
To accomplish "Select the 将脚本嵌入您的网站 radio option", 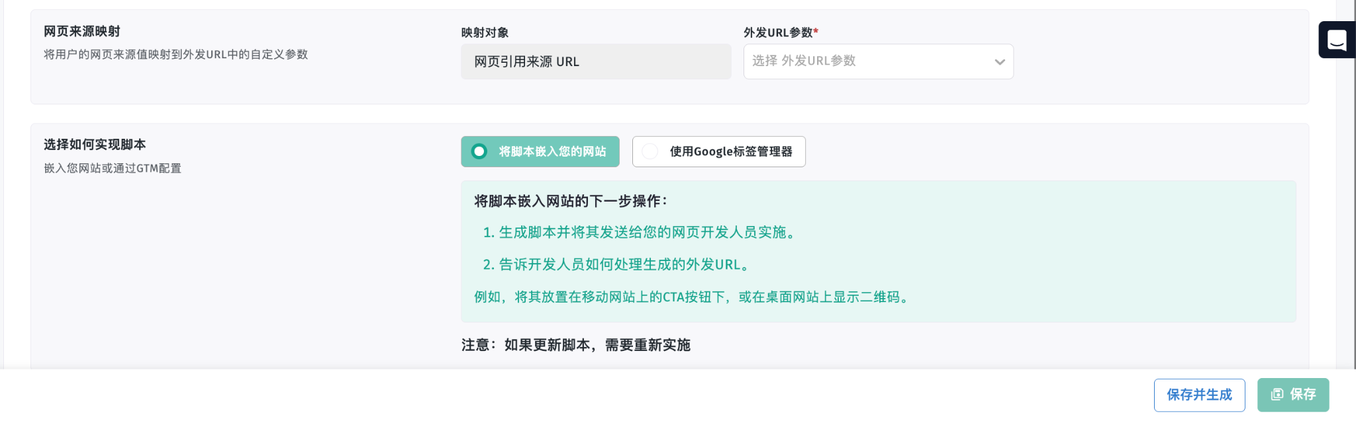I will pos(479,151).
